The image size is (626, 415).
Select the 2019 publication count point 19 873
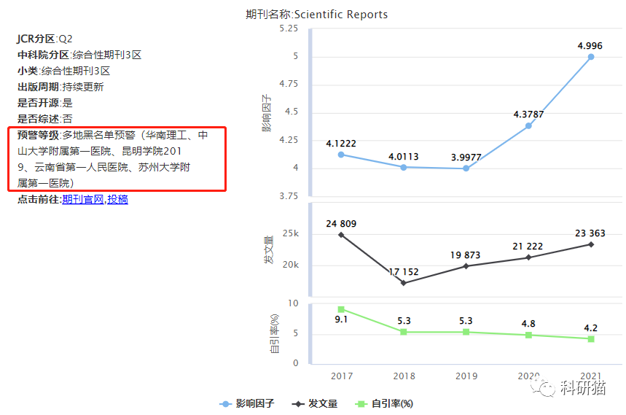[466, 266]
